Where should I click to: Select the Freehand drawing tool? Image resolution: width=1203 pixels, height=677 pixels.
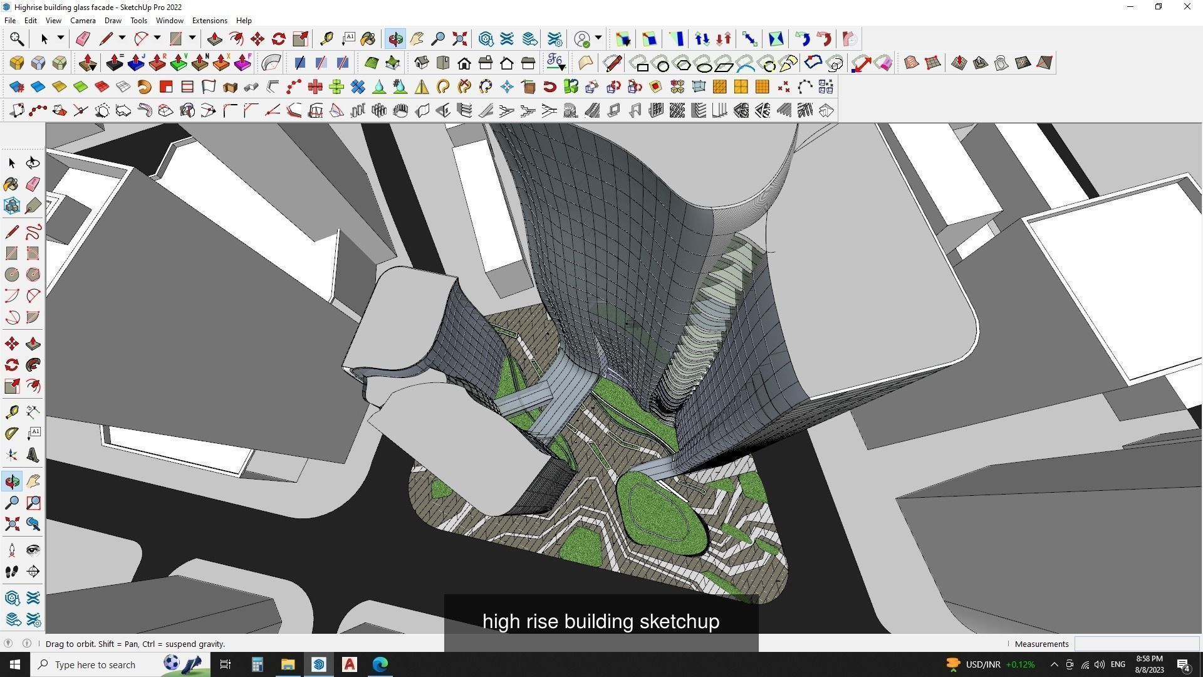coord(33,232)
